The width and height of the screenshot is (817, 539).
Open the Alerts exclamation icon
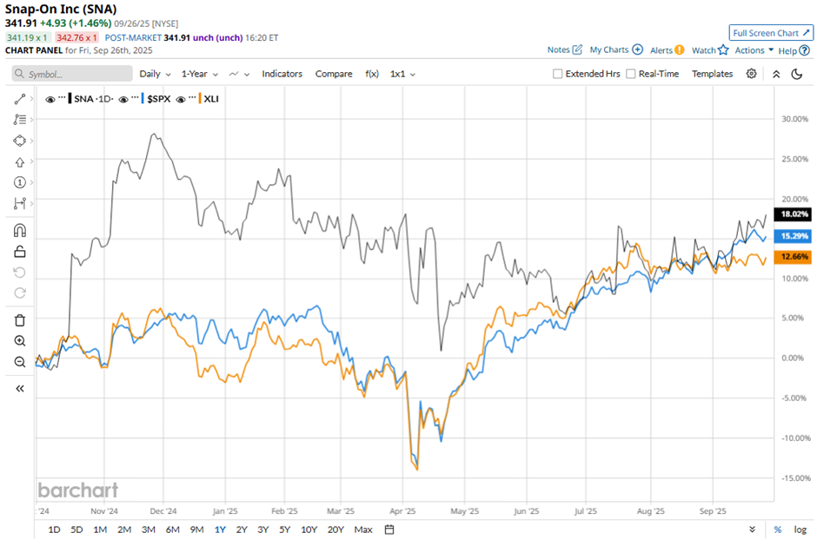[x=679, y=50]
